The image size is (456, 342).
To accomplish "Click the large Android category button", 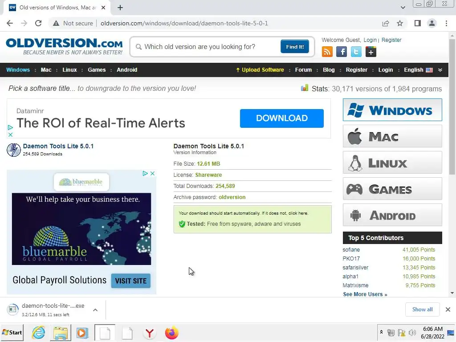I will pyautogui.click(x=392, y=215).
